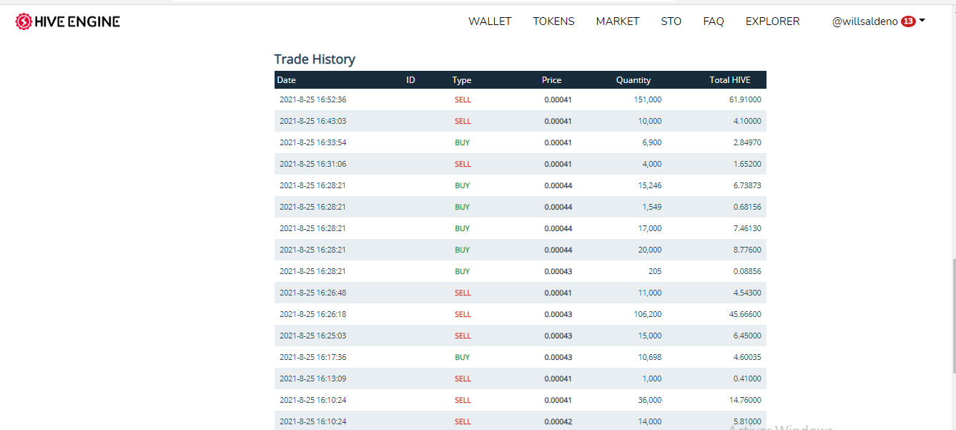The height and width of the screenshot is (430, 956).
Task: Click quantity 36,000
Action: (650, 400)
